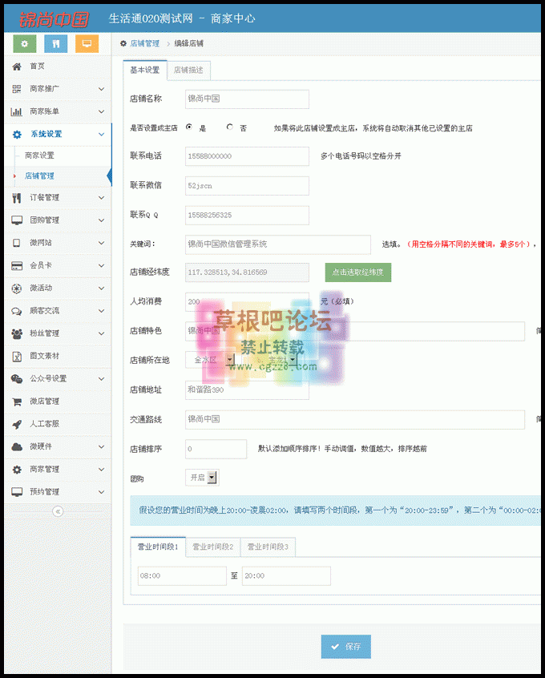The width and height of the screenshot is (545, 678).
Task: Click the cutlery icon beside 订餐管理
Action: click(17, 198)
